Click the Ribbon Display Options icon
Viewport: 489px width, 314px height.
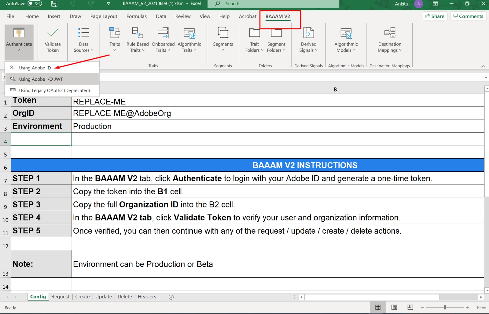pos(436,4)
